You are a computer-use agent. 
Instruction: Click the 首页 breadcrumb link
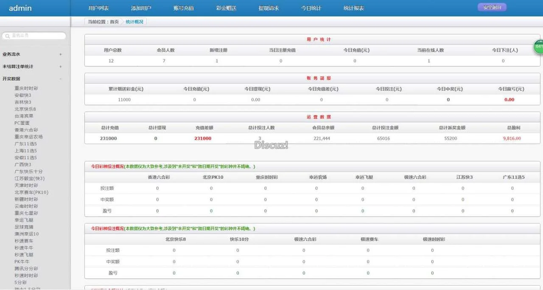click(x=114, y=22)
